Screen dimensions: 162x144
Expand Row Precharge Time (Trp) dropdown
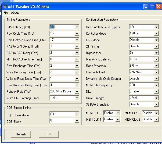point(77,66)
